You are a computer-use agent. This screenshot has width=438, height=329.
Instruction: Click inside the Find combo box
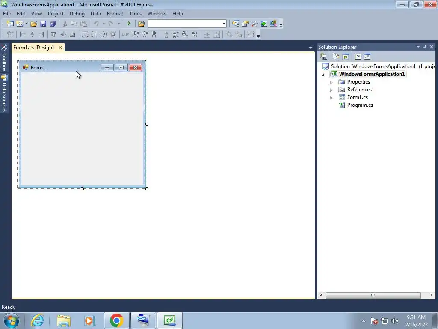pyautogui.click(x=185, y=24)
